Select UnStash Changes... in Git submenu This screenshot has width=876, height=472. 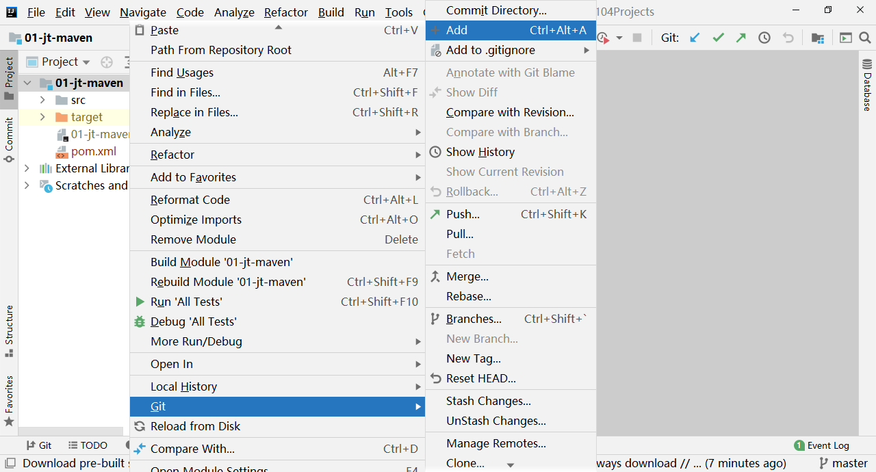point(511,421)
